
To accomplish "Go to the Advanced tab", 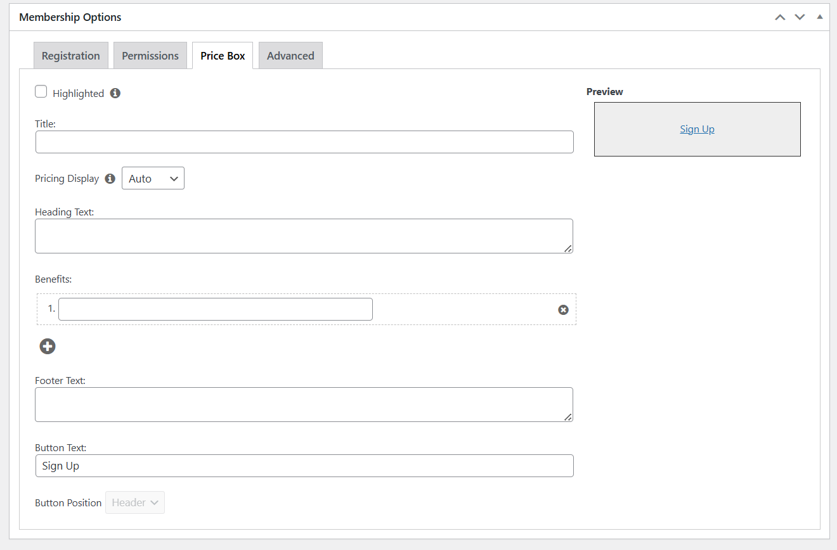I will pos(290,56).
